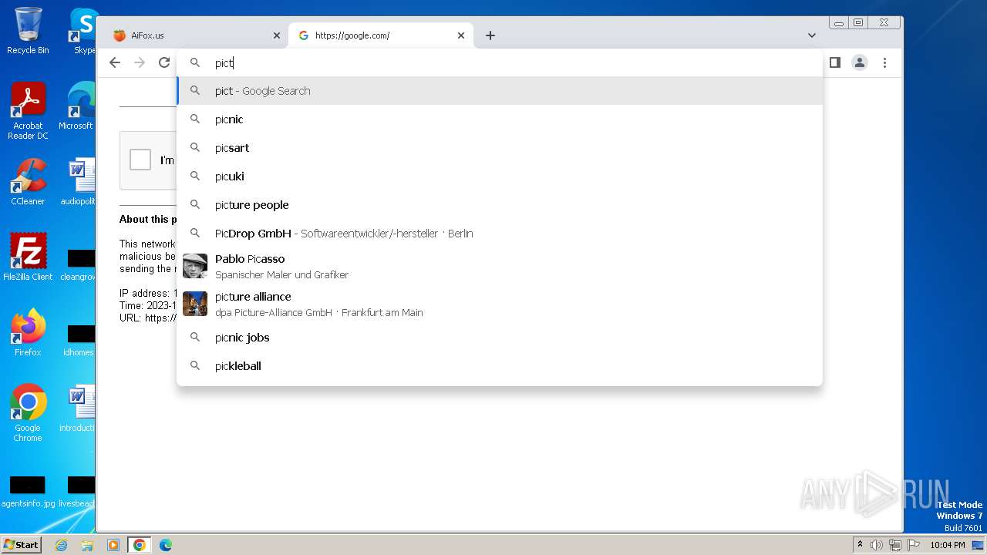Open Edge icon in taskbar

point(166,545)
